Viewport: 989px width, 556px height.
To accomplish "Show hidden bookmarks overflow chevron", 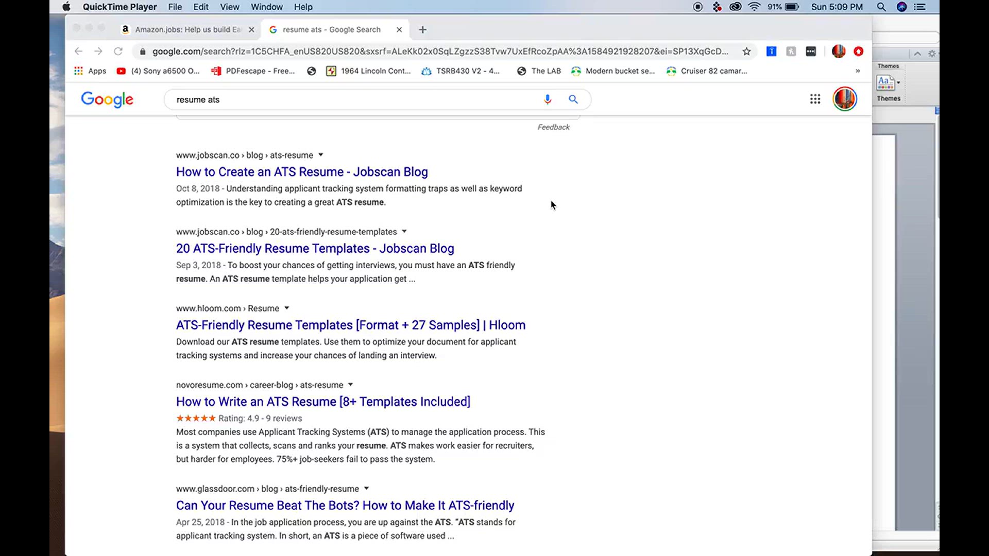I will click(858, 71).
